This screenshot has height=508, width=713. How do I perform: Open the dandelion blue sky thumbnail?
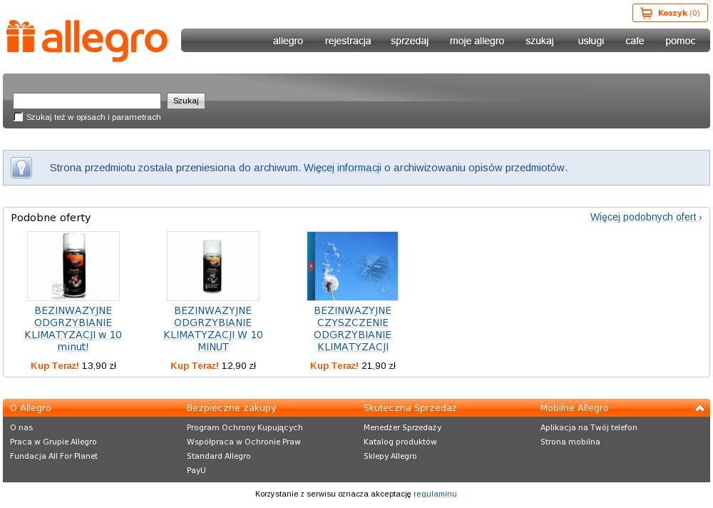click(x=353, y=266)
